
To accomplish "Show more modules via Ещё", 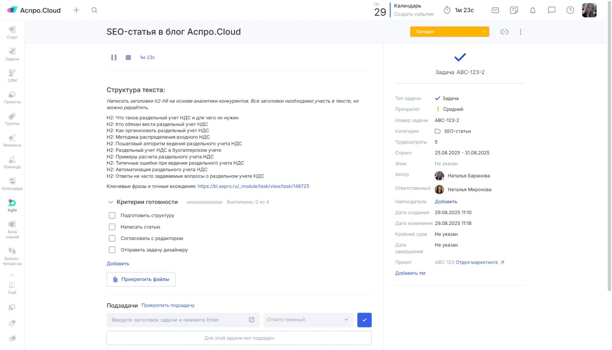I will (x=12, y=288).
